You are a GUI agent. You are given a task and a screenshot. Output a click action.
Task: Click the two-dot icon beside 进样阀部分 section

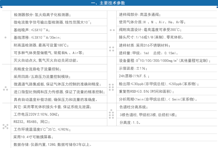point(112,30)
